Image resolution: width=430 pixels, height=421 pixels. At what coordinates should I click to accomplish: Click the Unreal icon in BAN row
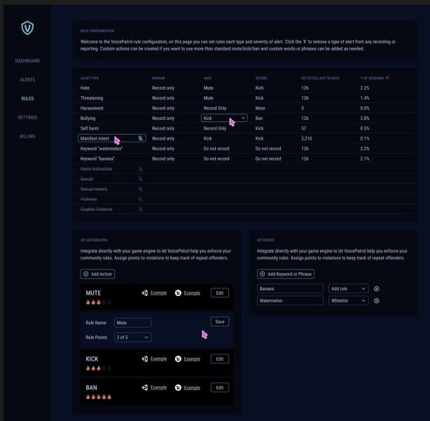click(179, 388)
